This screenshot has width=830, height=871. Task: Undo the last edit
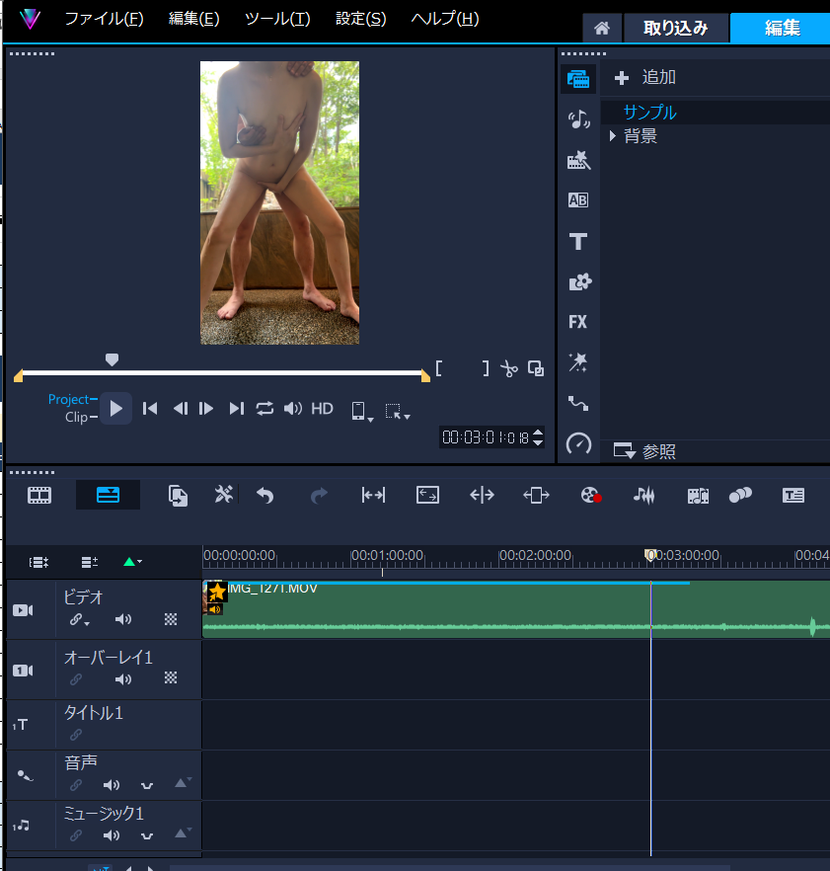tap(264, 495)
